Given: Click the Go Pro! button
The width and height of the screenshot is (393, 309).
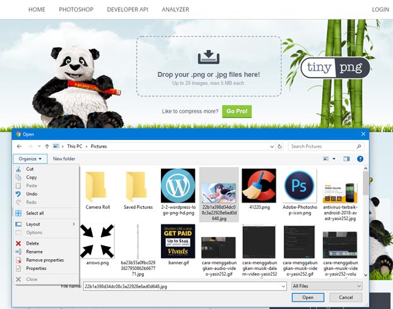Looking at the screenshot, I should 237,111.
